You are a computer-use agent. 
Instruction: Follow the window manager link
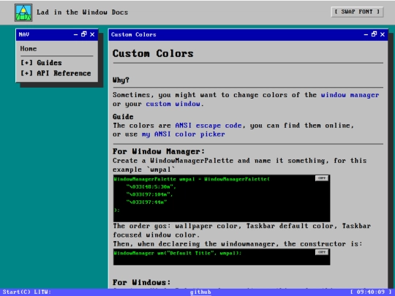pyautogui.click(x=350, y=95)
